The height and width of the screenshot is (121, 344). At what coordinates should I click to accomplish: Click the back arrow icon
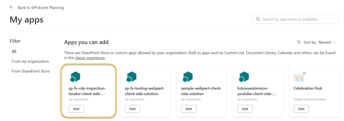click(11, 7)
